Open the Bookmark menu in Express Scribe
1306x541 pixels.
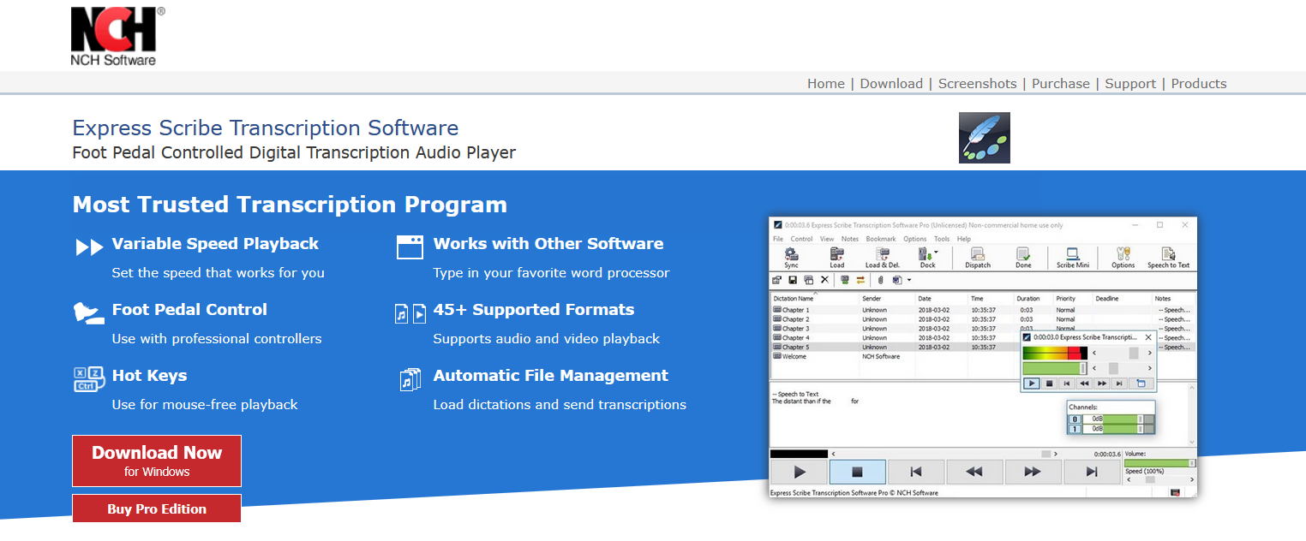881,239
